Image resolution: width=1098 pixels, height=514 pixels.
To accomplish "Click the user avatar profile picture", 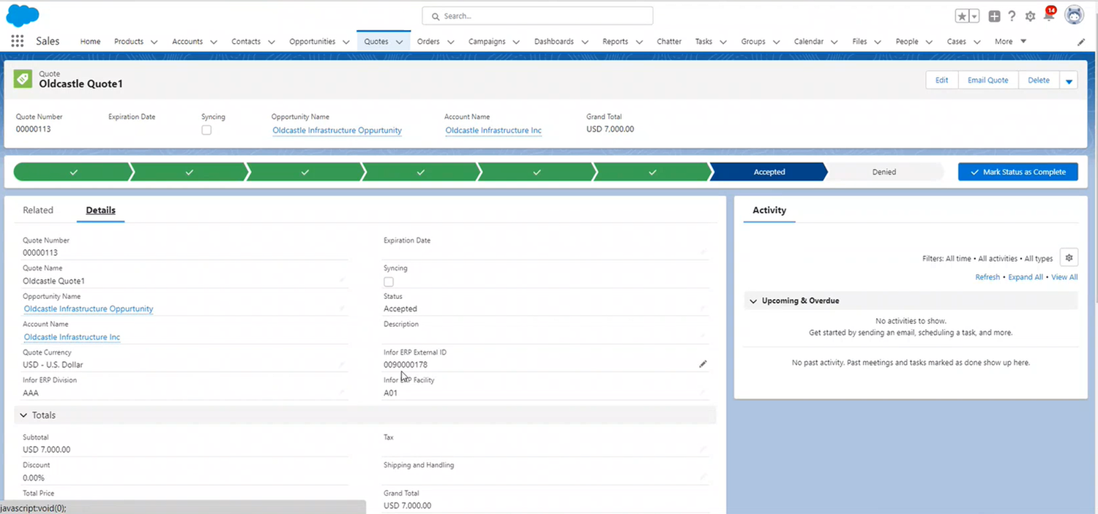I will coord(1074,14).
